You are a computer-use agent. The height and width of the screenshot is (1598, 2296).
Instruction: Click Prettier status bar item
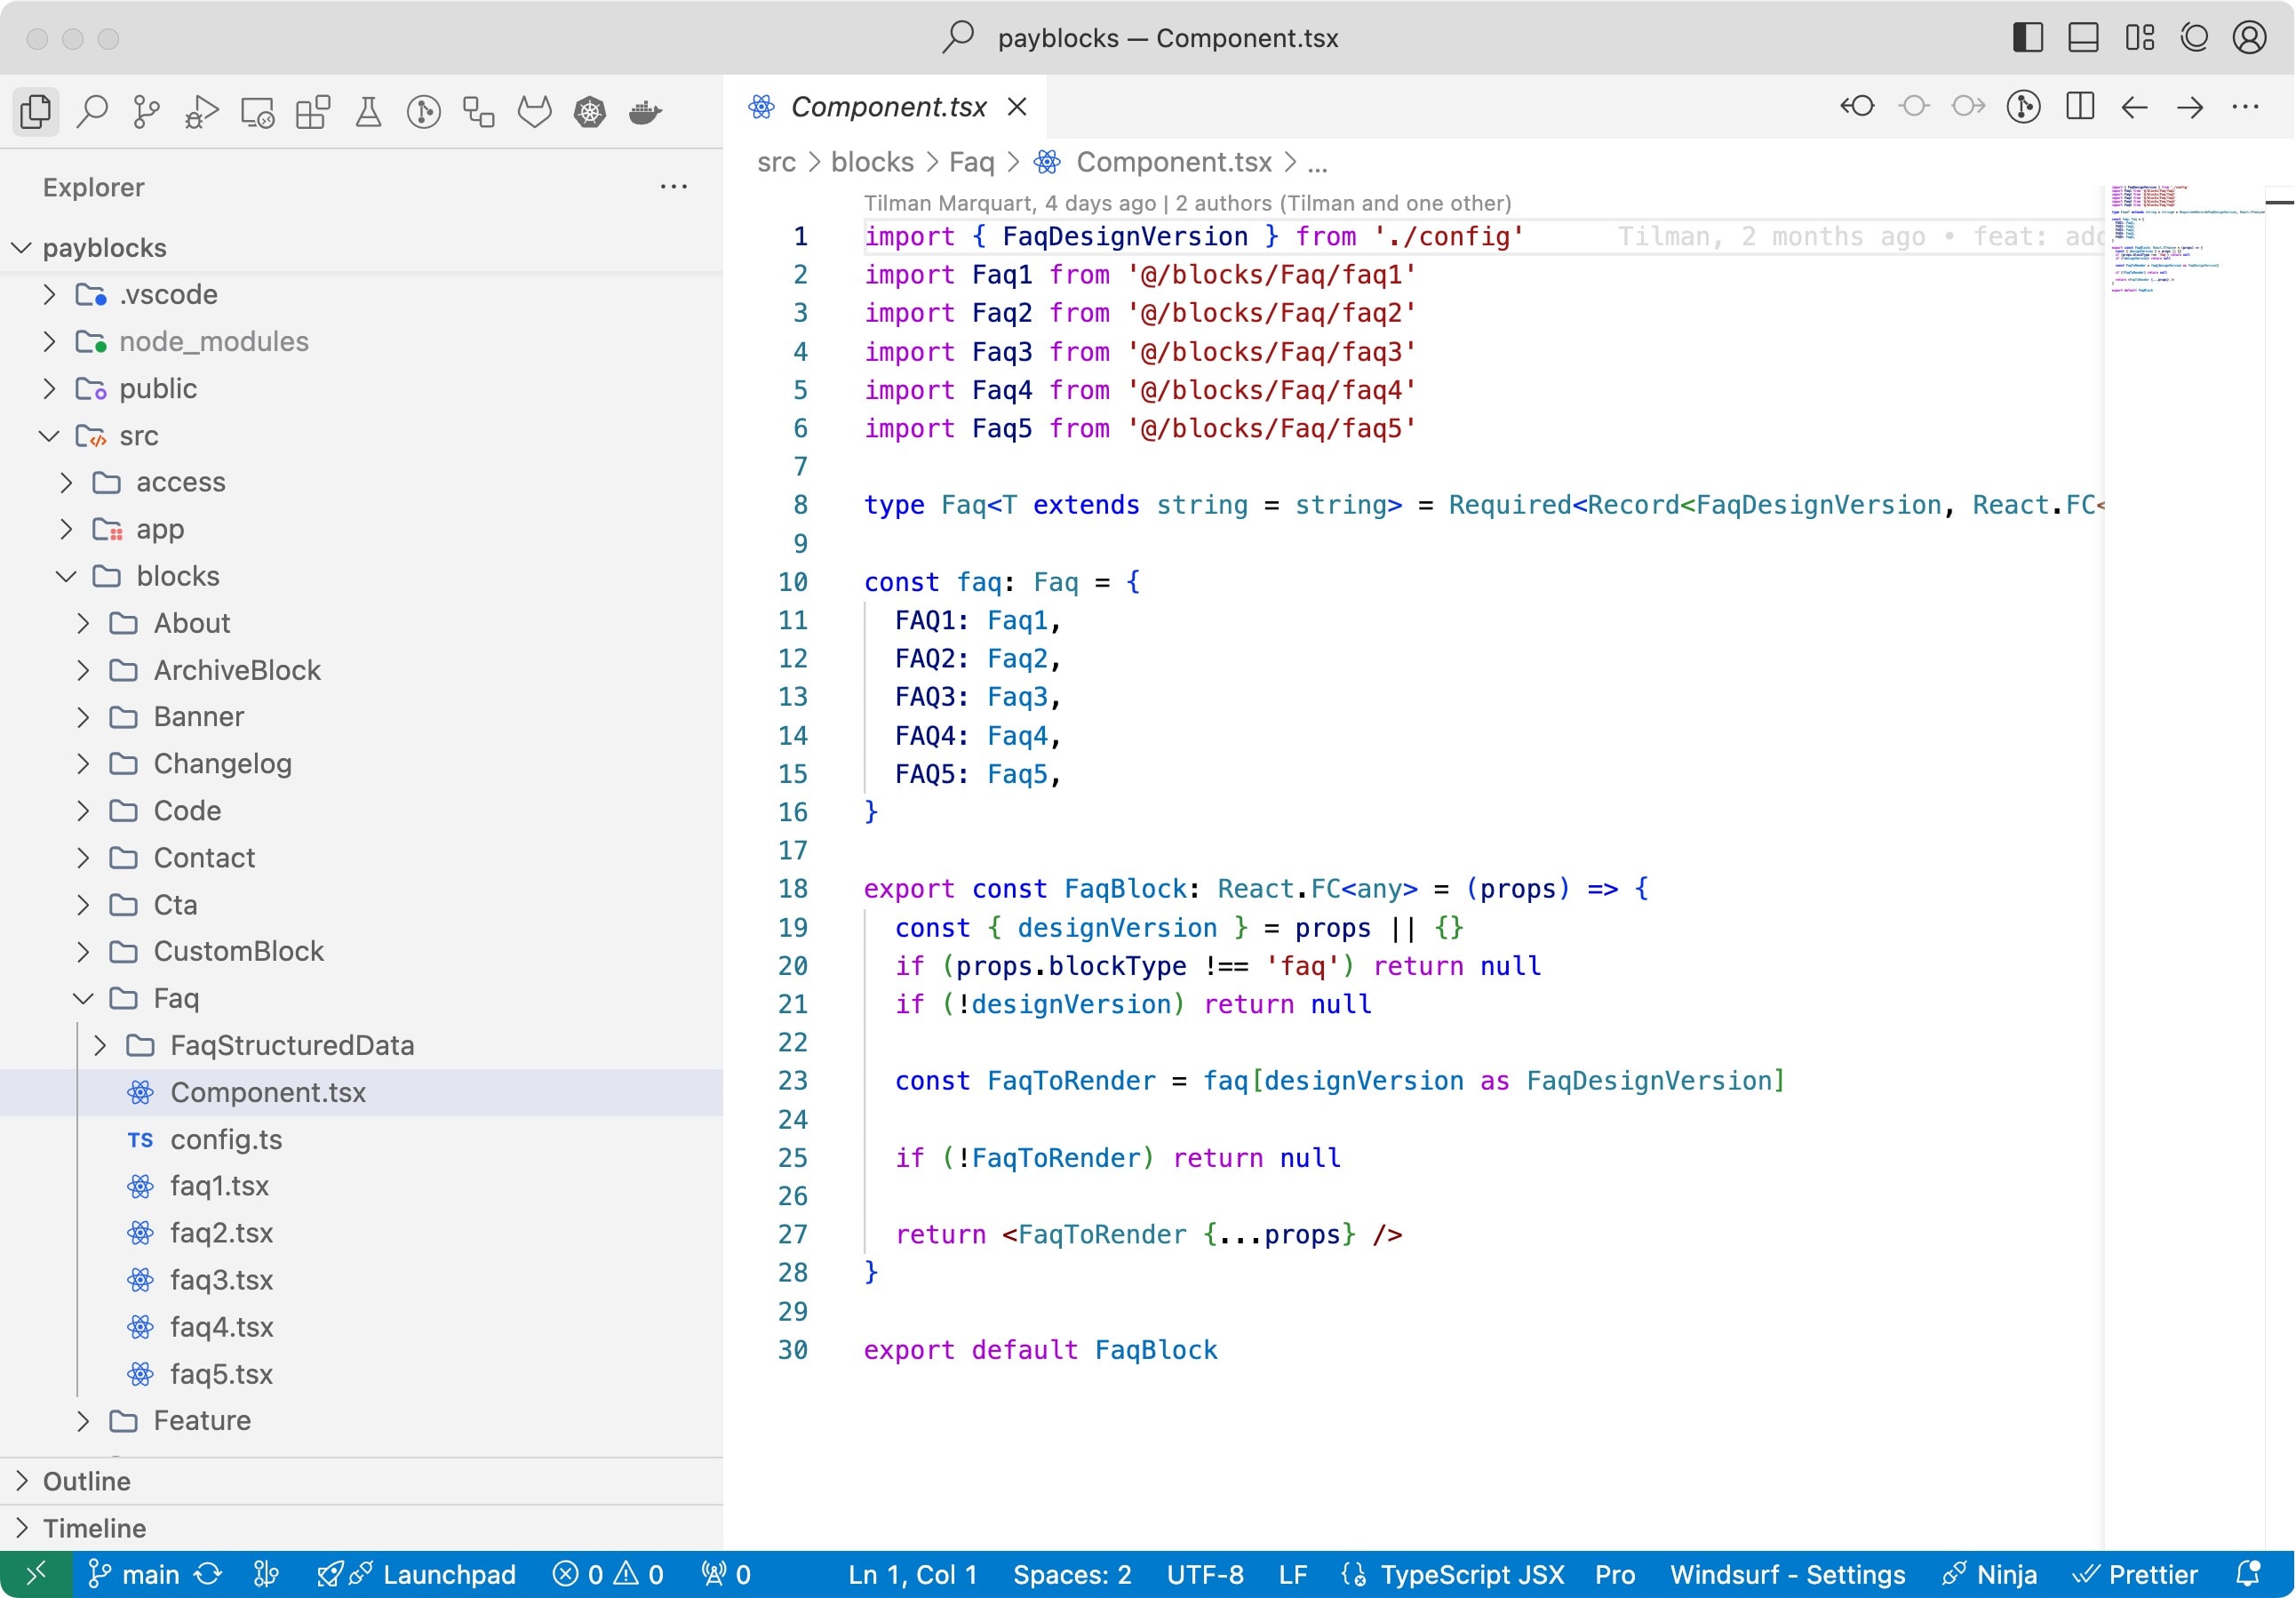[x=2135, y=1574]
